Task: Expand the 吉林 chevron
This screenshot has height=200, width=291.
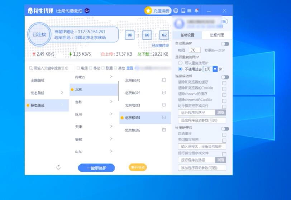Action: tap(111, 101)
